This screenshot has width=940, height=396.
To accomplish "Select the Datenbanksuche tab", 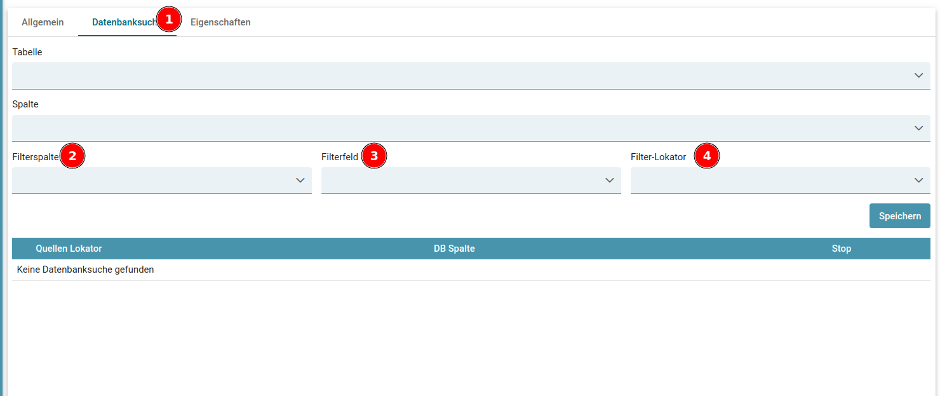I will click(x=123, y=22).
